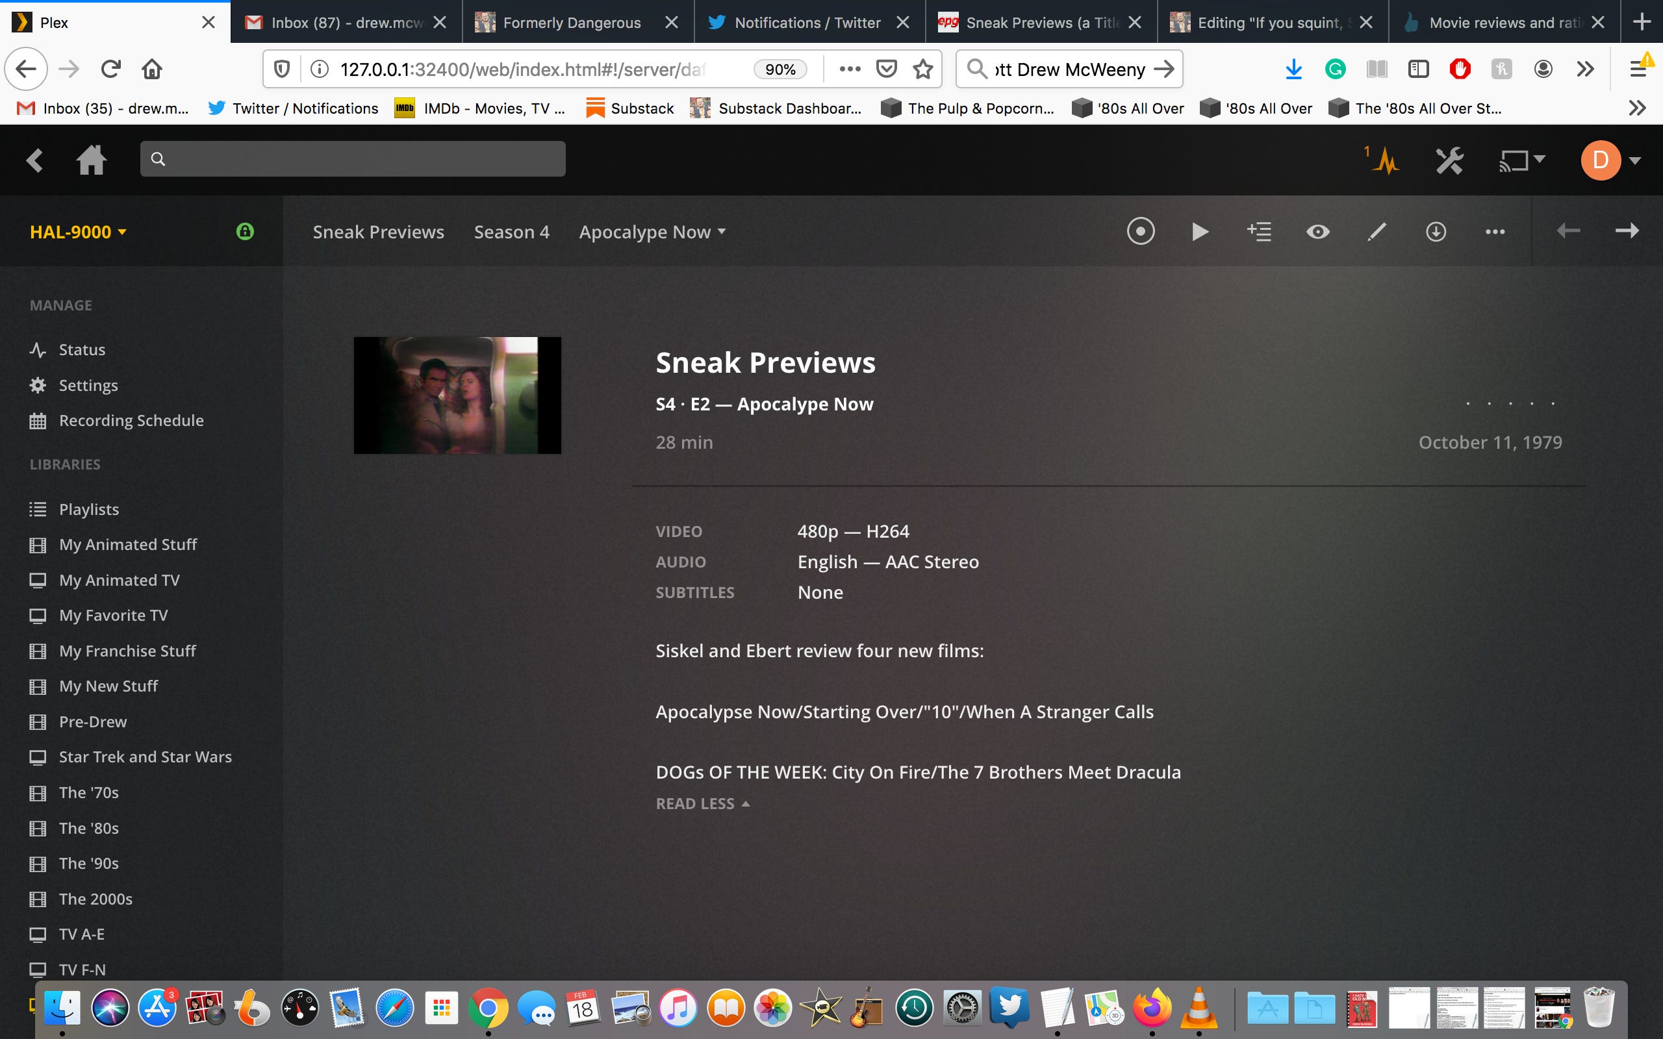Open Plex settings wrench icon
Screen dimensions: 1663x1039
(1449, 161)
